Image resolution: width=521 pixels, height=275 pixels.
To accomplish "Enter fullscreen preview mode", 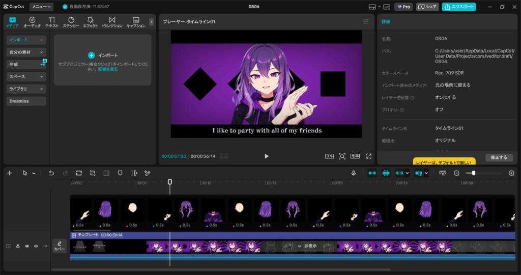I will point(369,156).
